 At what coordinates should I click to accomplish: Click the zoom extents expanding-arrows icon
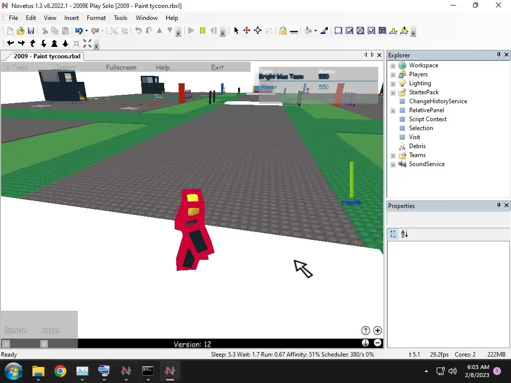pyautogui.click(x=87, y=43)
